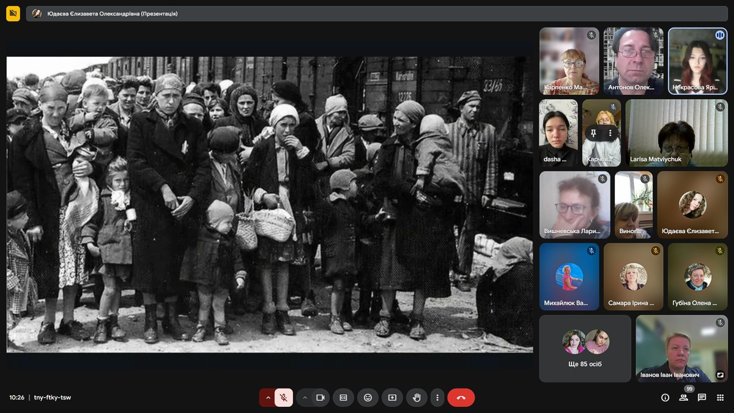Viewport: 734px width, 413px height.
Task: Click the muted mic icon on Вишневська tile
Action: coord(602,179)
